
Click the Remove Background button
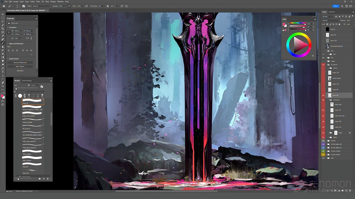[20, 63]
